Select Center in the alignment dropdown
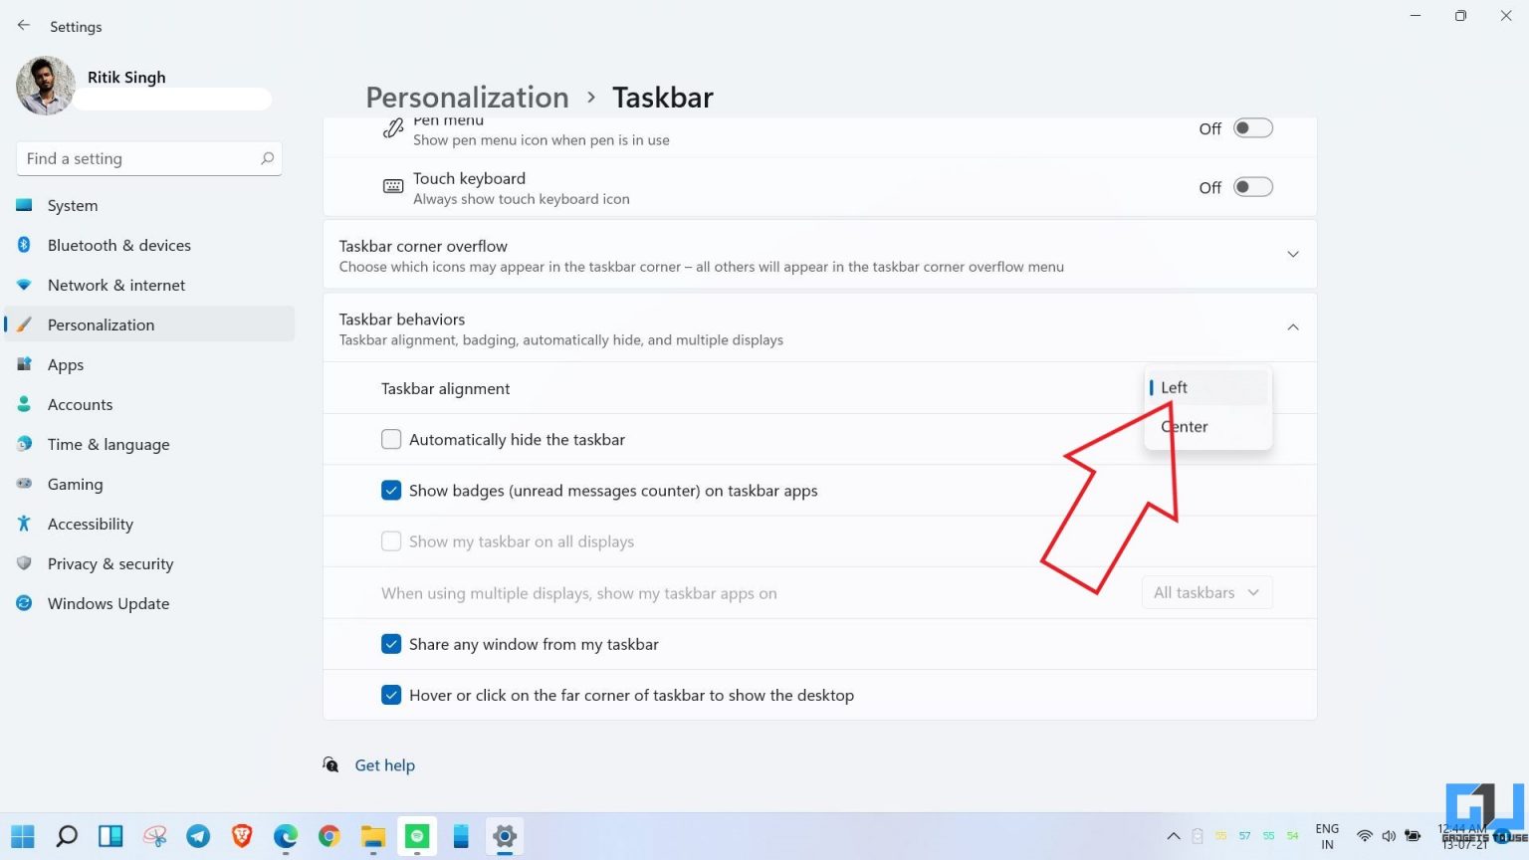 point(1185,426)
